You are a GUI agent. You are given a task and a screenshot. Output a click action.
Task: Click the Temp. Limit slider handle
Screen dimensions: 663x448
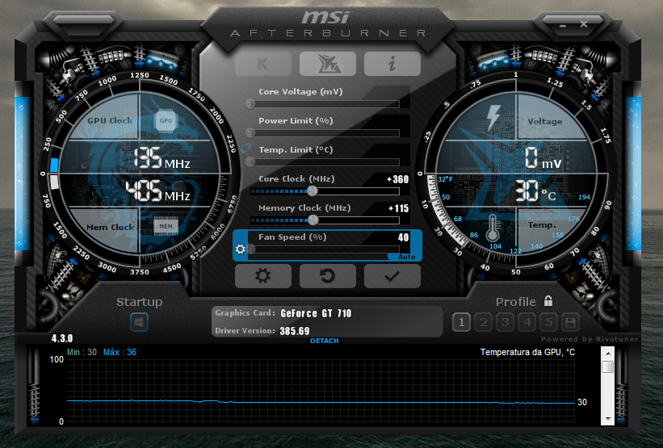250,162
